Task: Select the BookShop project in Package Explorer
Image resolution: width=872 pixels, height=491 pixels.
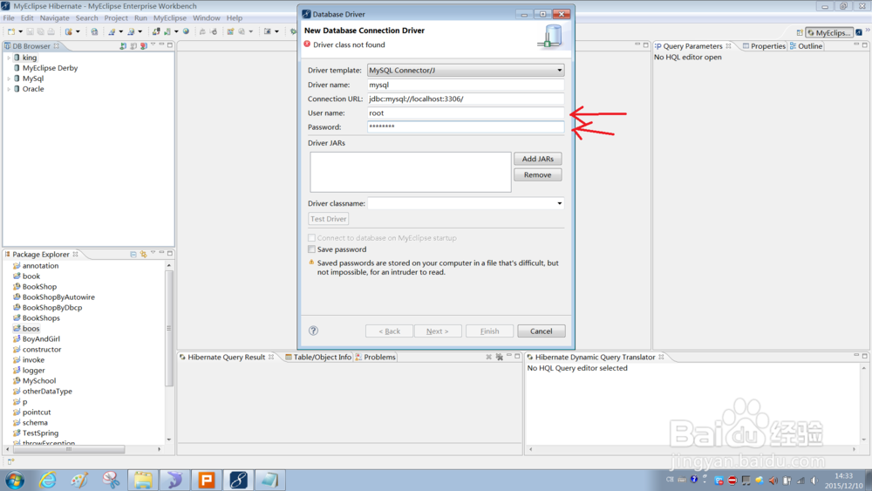Action: click(x=39, y=286)
